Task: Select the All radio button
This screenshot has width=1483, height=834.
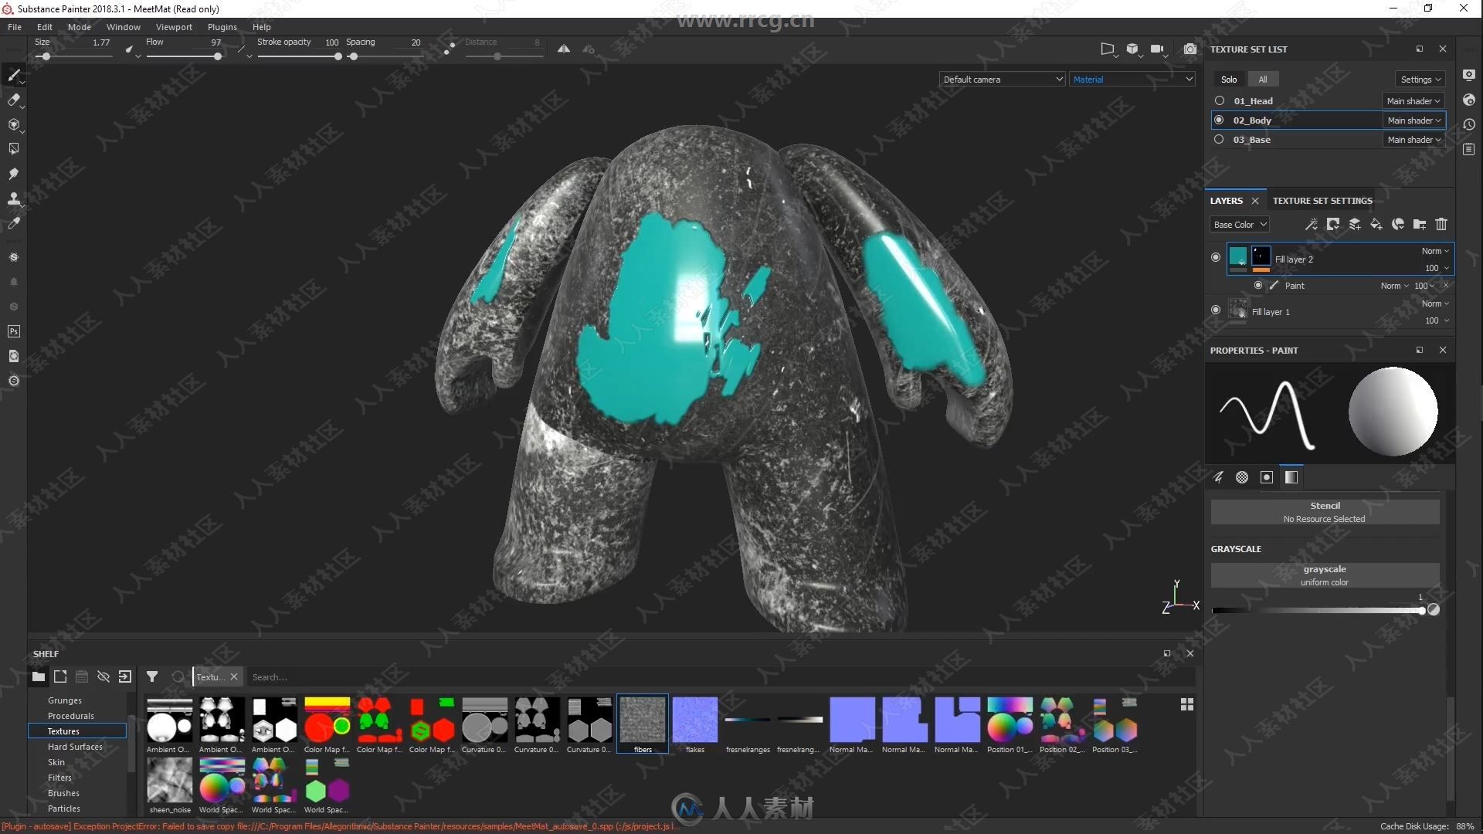Action: [1263, 79]
